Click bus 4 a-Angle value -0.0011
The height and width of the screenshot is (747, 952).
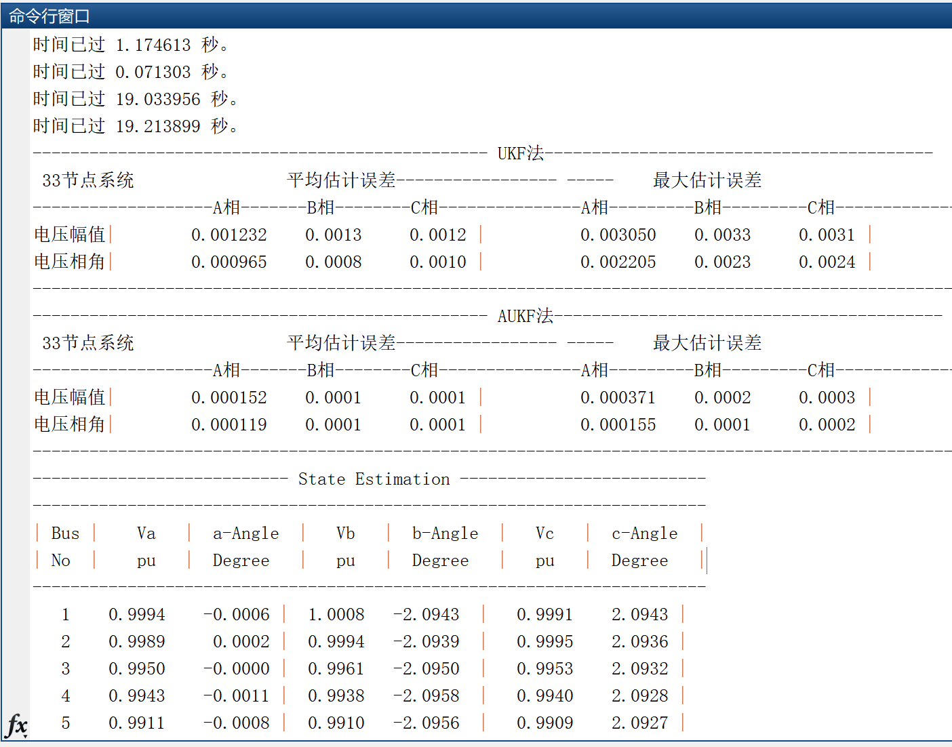[x=237, y=696]
